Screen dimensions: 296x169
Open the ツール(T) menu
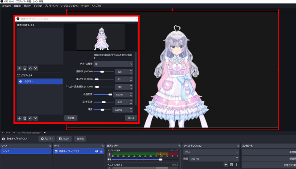click(x=85, y=6)
